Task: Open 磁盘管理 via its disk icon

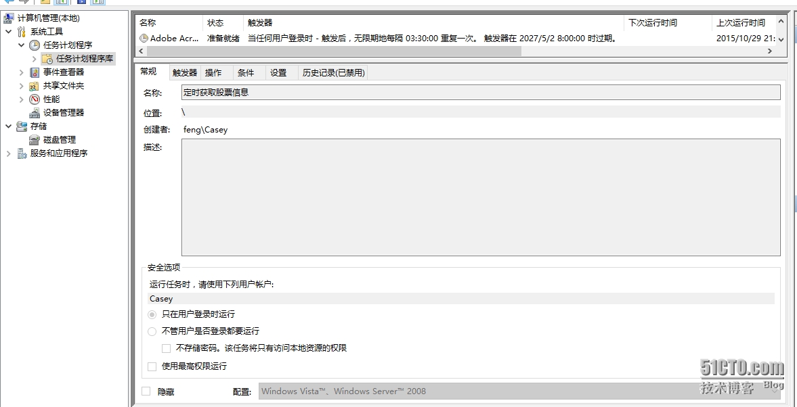Action: [34, 139]
